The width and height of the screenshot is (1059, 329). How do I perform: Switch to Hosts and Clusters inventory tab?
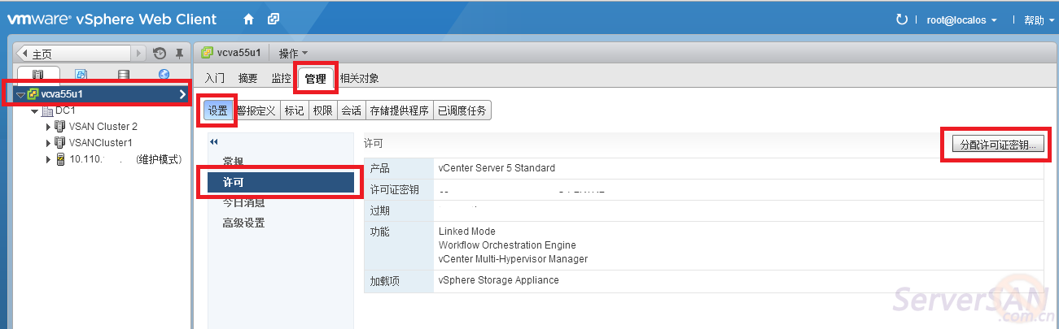click(38, 75)
